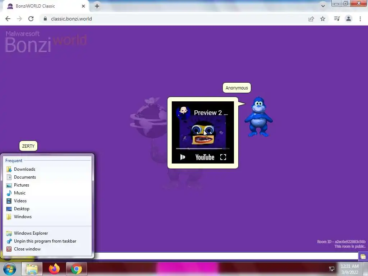Click the Preview 2 video title
This screenshot has width=368, height=276.
[211, 112]
